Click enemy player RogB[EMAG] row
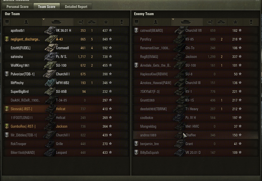262x181 pixels. (x=149, y=57)
